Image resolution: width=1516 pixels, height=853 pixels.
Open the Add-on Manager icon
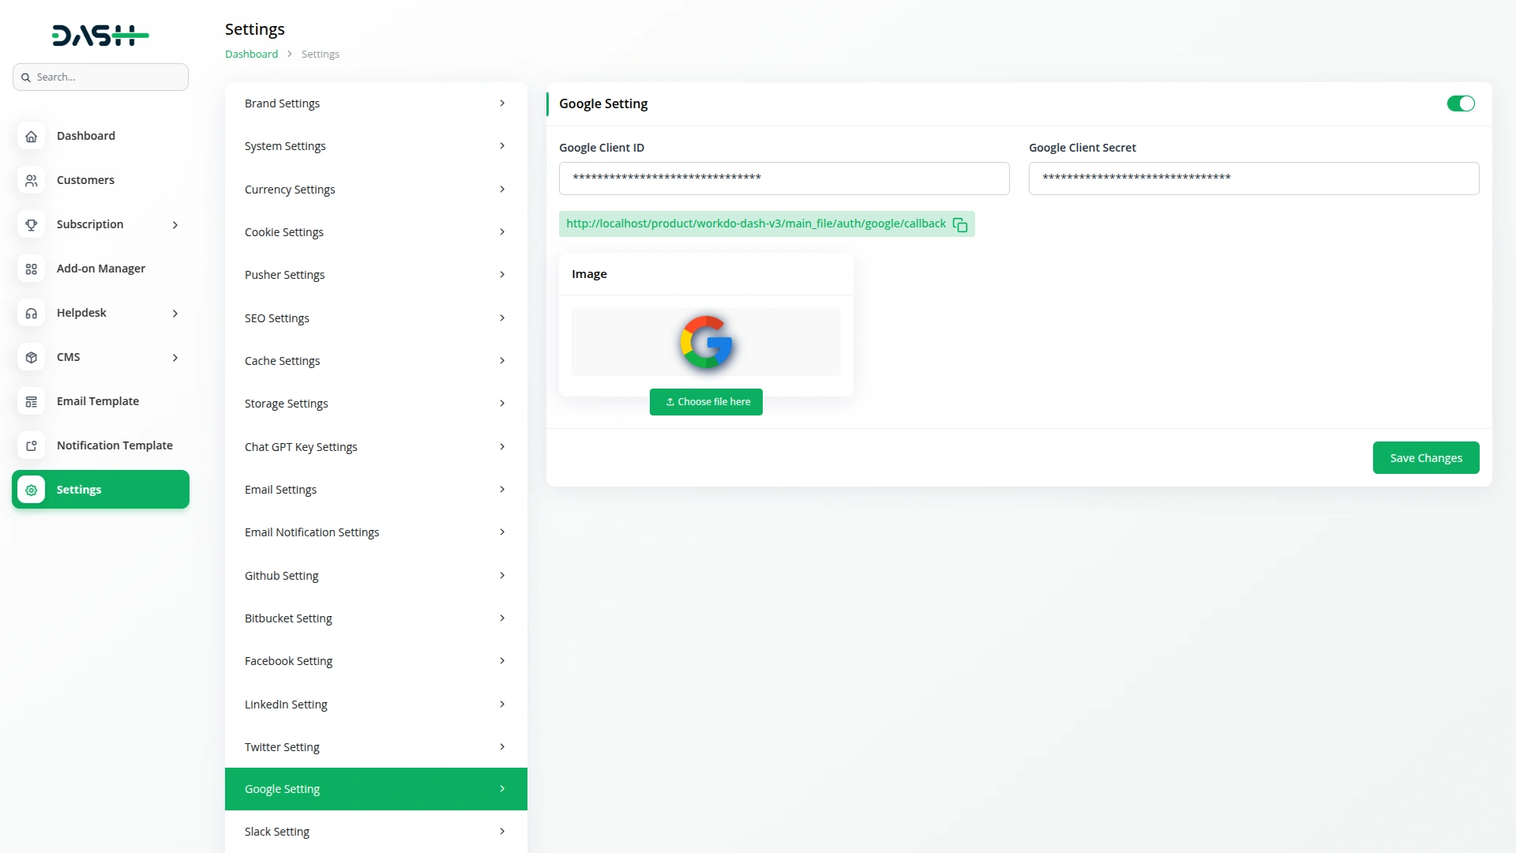pos(31,269)
